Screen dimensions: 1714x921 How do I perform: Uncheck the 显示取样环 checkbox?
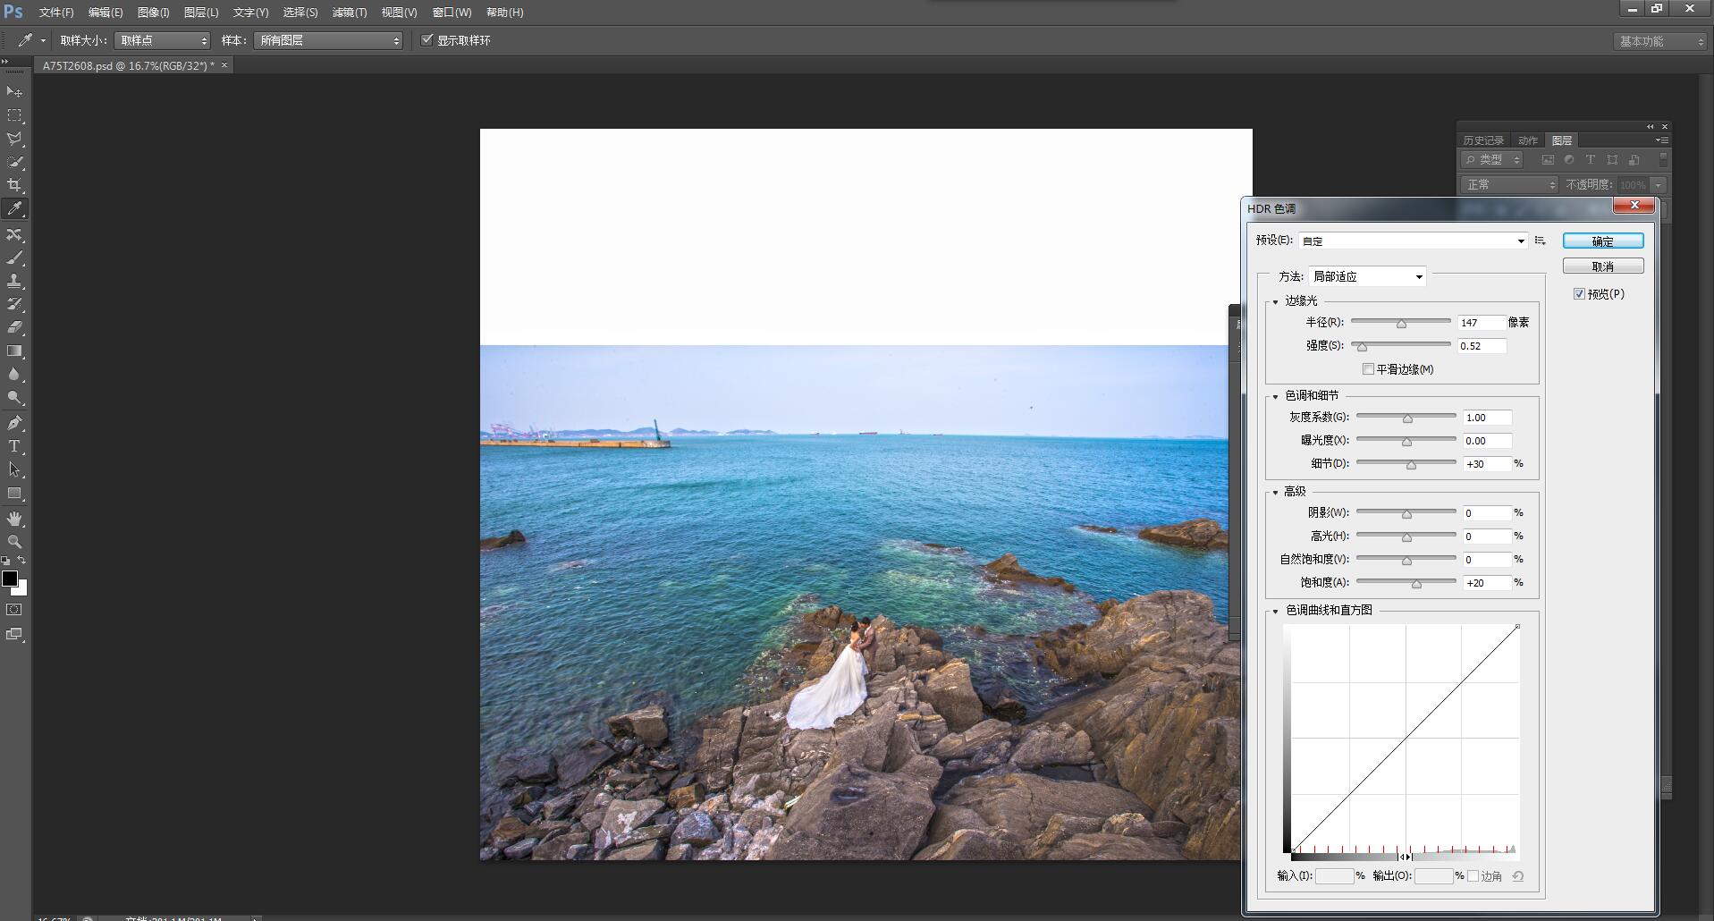click(x=427, y=40)
